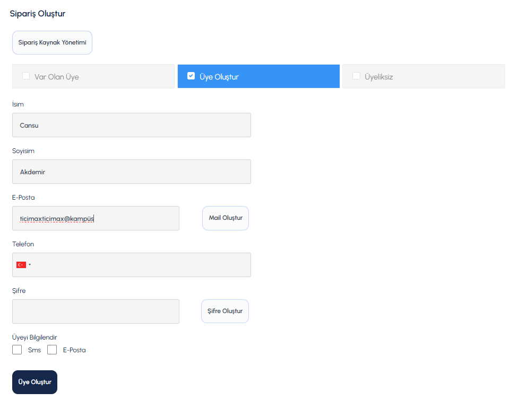Select the blue Üye Oluştur tab

point(258,76)
